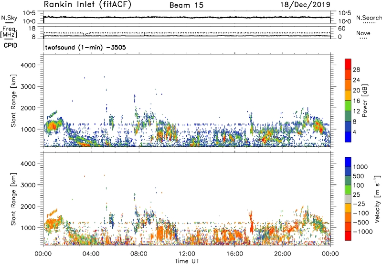Click strong power echo patch near 00:40 UT
Image resolution: width=382 pixels, height=264 pixels.
click(52, 126)
